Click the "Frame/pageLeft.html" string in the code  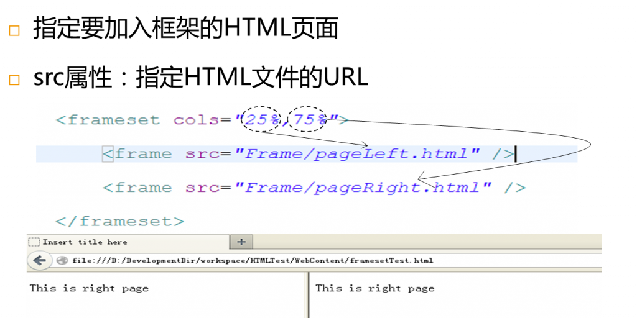click(358, 154)
